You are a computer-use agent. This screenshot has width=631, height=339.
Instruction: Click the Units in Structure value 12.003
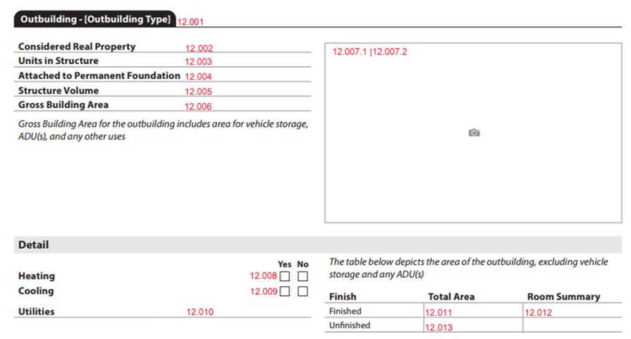point(198,61)
